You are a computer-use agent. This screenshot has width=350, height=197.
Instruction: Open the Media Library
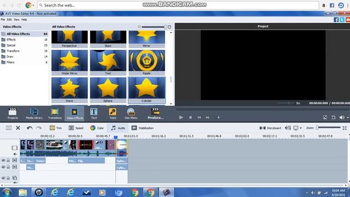[x=34, y=114]
